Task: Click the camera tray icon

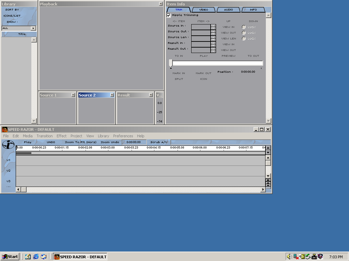Action: (x=314, y=257)
